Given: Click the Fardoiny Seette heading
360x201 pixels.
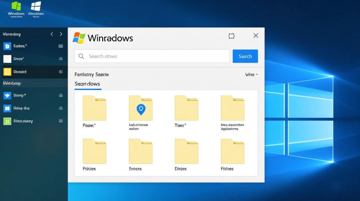Looking at the screenshot, I should click(92, 74).
